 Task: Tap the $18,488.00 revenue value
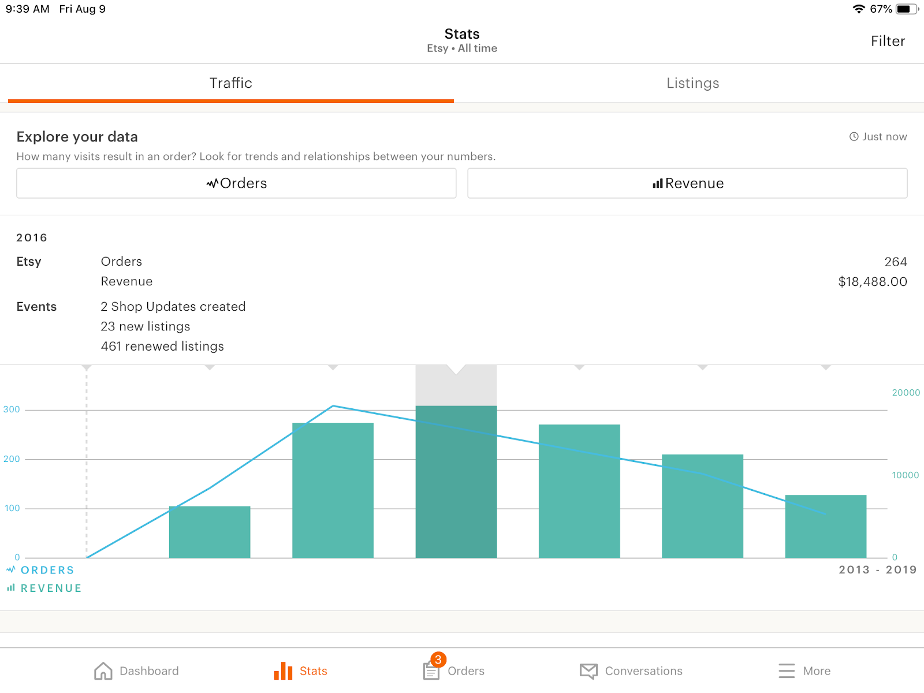[x=873, y=282]
